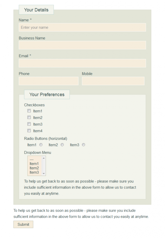Click the Business Name text field

tap(82, 45)
